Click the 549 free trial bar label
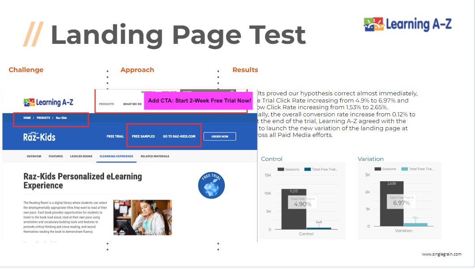475x269 pixels. (319, 222)
